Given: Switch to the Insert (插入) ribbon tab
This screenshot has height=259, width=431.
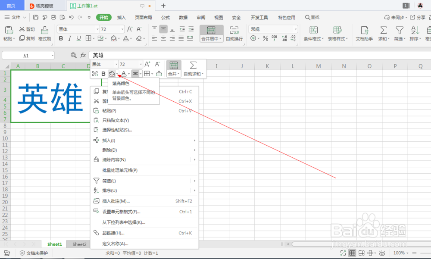Looking at the screenshot, I should pos(121,17).
